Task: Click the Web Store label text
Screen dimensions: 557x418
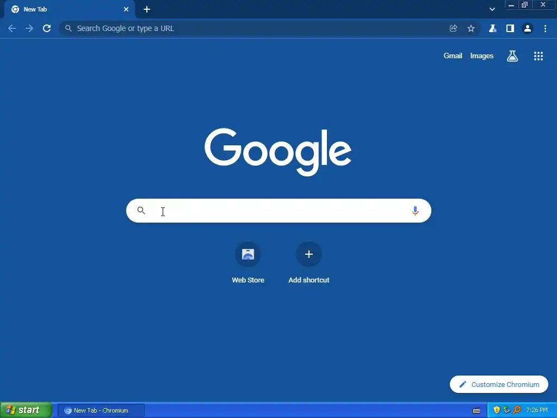Action: 248,280
